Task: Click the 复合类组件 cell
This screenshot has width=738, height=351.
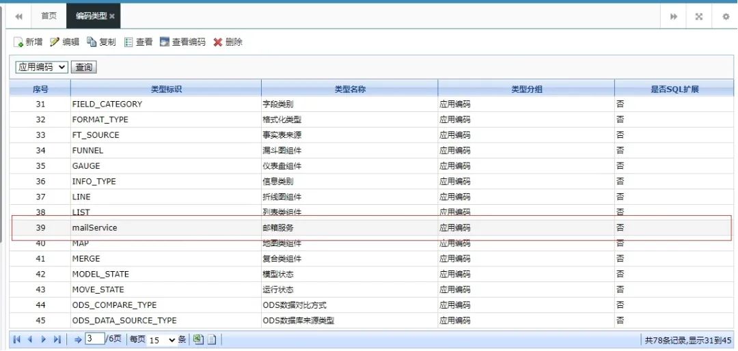Action: [x=350, y=259]
